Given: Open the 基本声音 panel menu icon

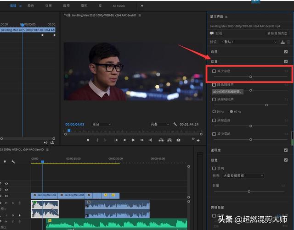Looking at the screenshot, I should 226,17.
